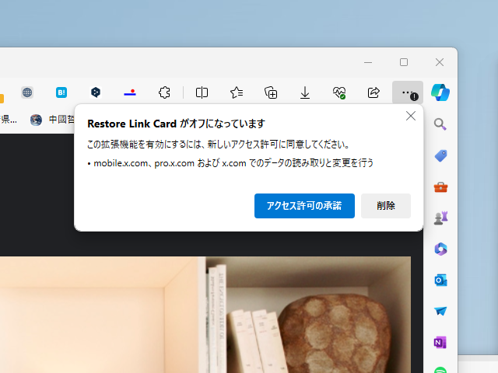
Task: Open Outlook in the sidebar
Action: point(440,280)
